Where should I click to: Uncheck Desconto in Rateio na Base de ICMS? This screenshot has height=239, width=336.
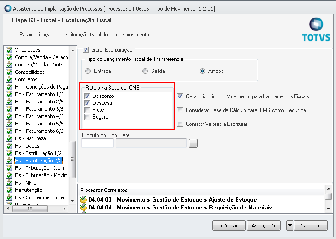click(x=87, y=96)
